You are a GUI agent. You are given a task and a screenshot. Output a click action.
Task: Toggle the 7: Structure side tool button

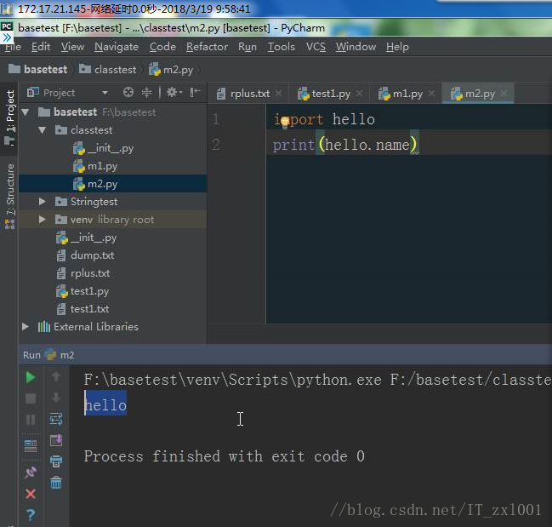pyautogui.click(x=9, y=195)
